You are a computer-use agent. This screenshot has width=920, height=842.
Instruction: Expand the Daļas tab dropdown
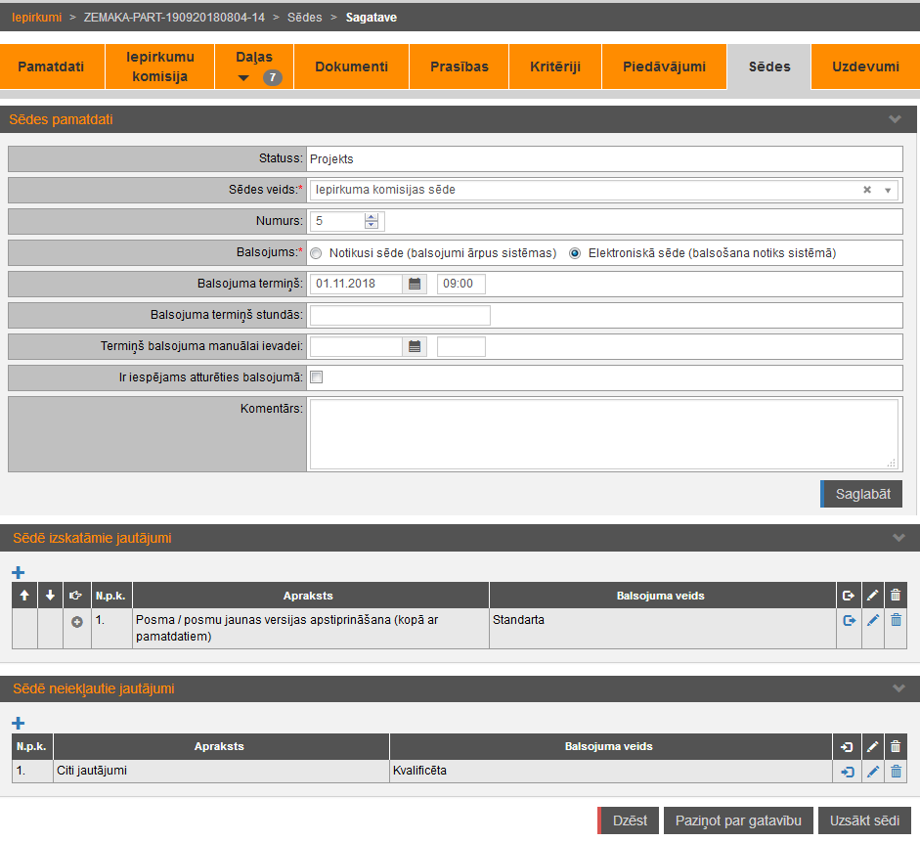click(x=244, y=77)
